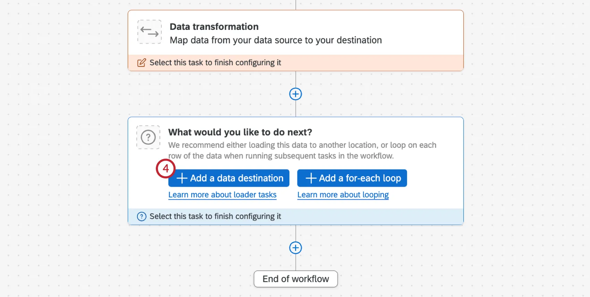
Task: Click Add a for-each loop button
Action: pos(352,178)
